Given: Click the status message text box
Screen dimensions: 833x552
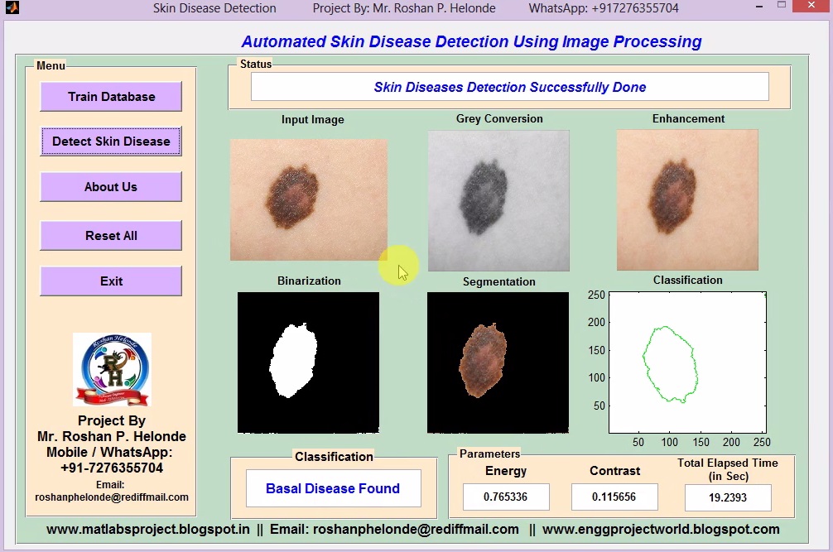Looking at the screenshot, I should point(509,87).
